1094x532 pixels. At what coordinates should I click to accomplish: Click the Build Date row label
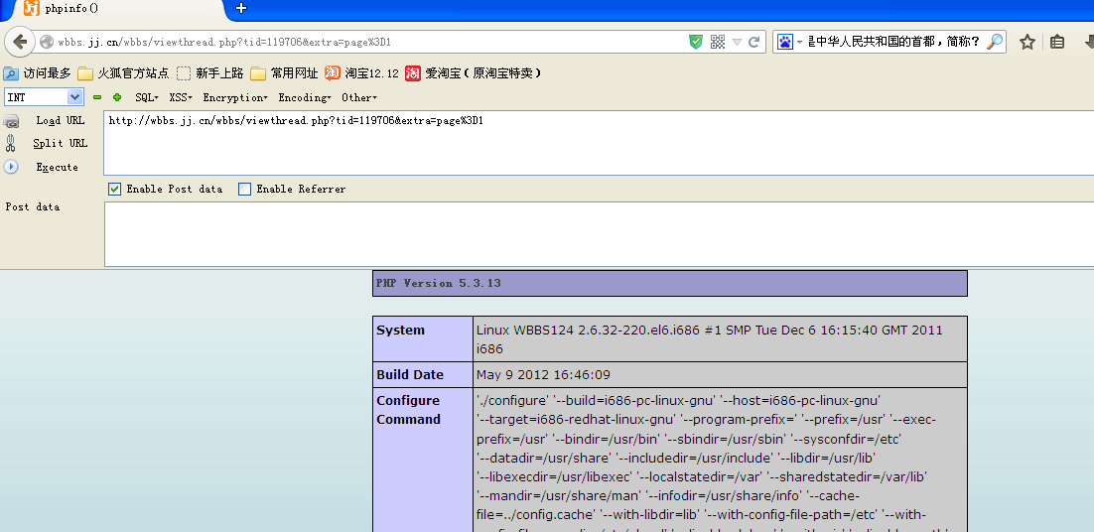coord(410,374)
